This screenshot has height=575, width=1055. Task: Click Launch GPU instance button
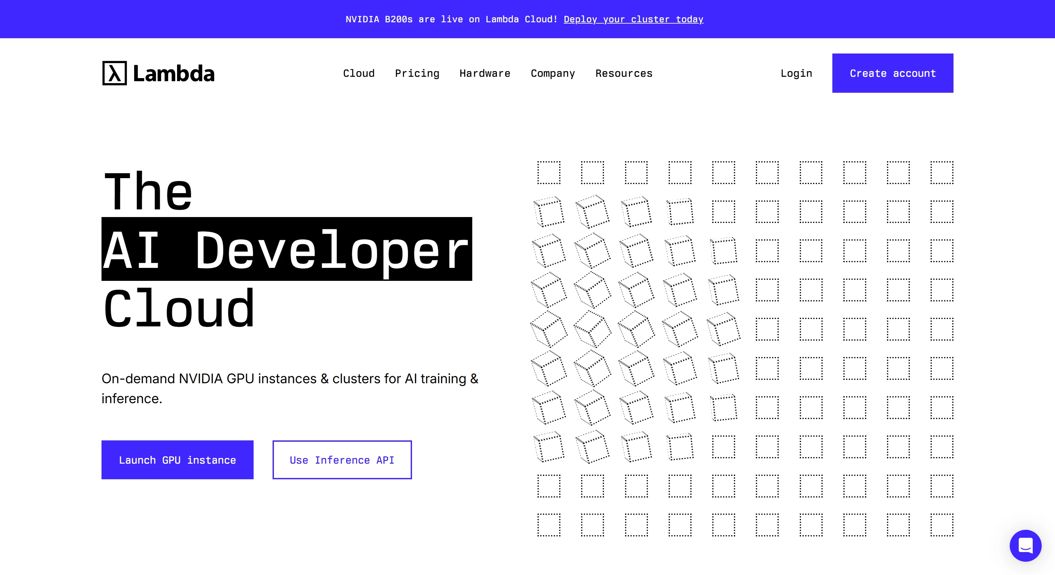pyautogui.click(x=177, y=460)
